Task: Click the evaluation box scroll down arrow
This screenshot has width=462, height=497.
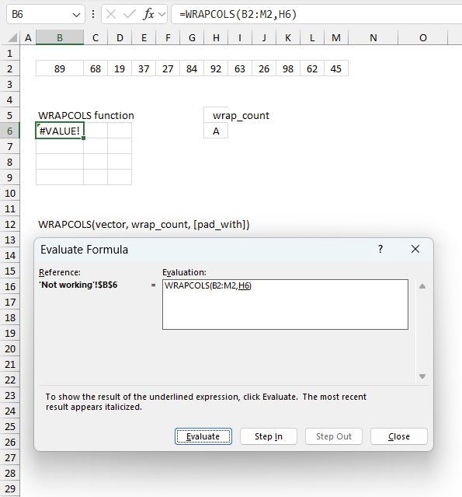Action: click(x=422, y=376)
